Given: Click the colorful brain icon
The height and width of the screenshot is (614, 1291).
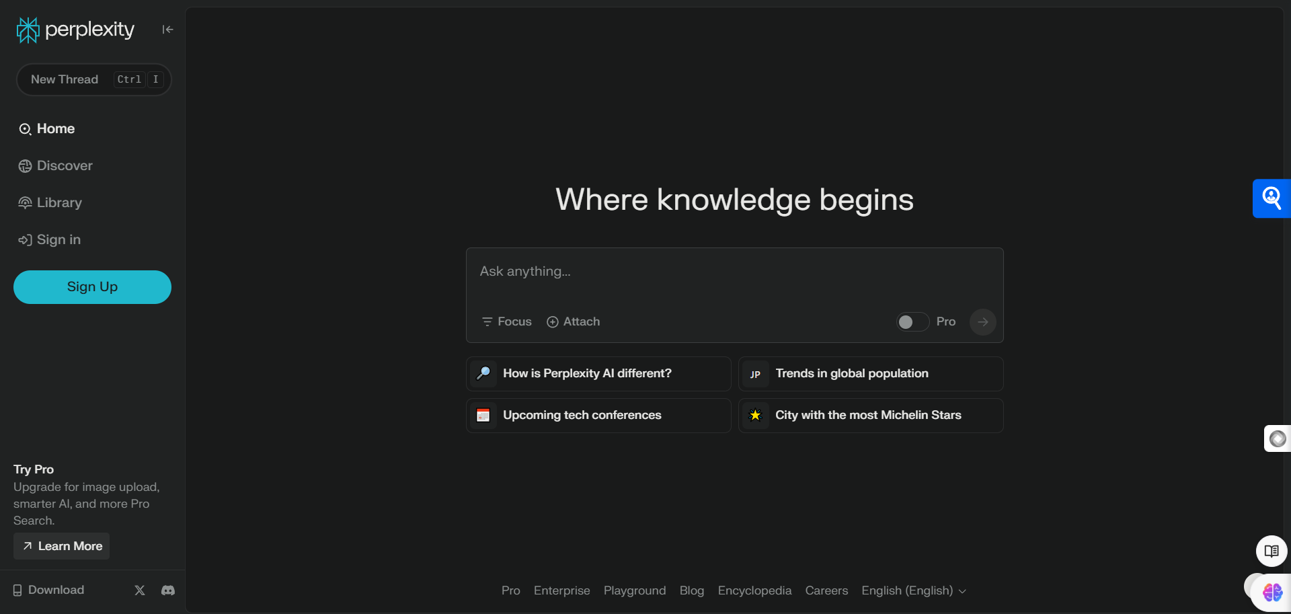Looking at the screenshot, I should point(1272,592).
